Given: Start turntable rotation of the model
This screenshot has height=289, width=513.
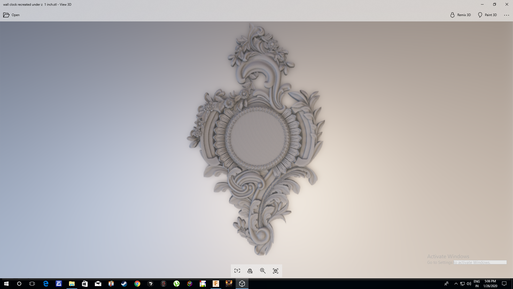Looking at the screenshot, I should click(250, 271).
